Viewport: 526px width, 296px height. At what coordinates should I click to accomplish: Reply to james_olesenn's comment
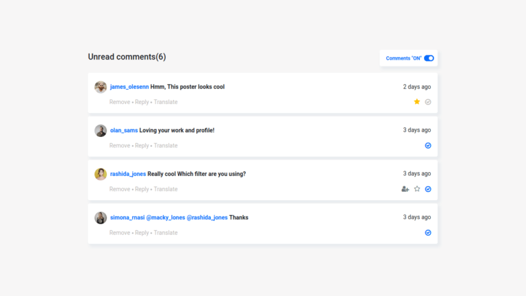pyautogui.click(x=142, y=102)
